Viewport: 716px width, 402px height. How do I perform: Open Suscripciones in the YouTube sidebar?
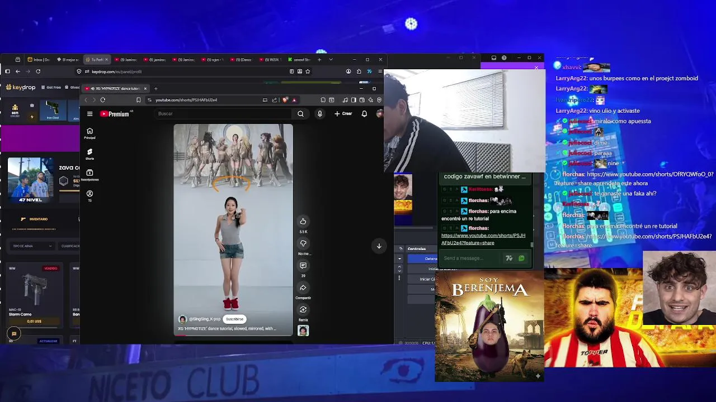coord(89,175)
